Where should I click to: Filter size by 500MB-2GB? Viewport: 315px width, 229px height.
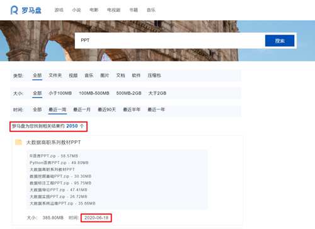pos(129,93)
